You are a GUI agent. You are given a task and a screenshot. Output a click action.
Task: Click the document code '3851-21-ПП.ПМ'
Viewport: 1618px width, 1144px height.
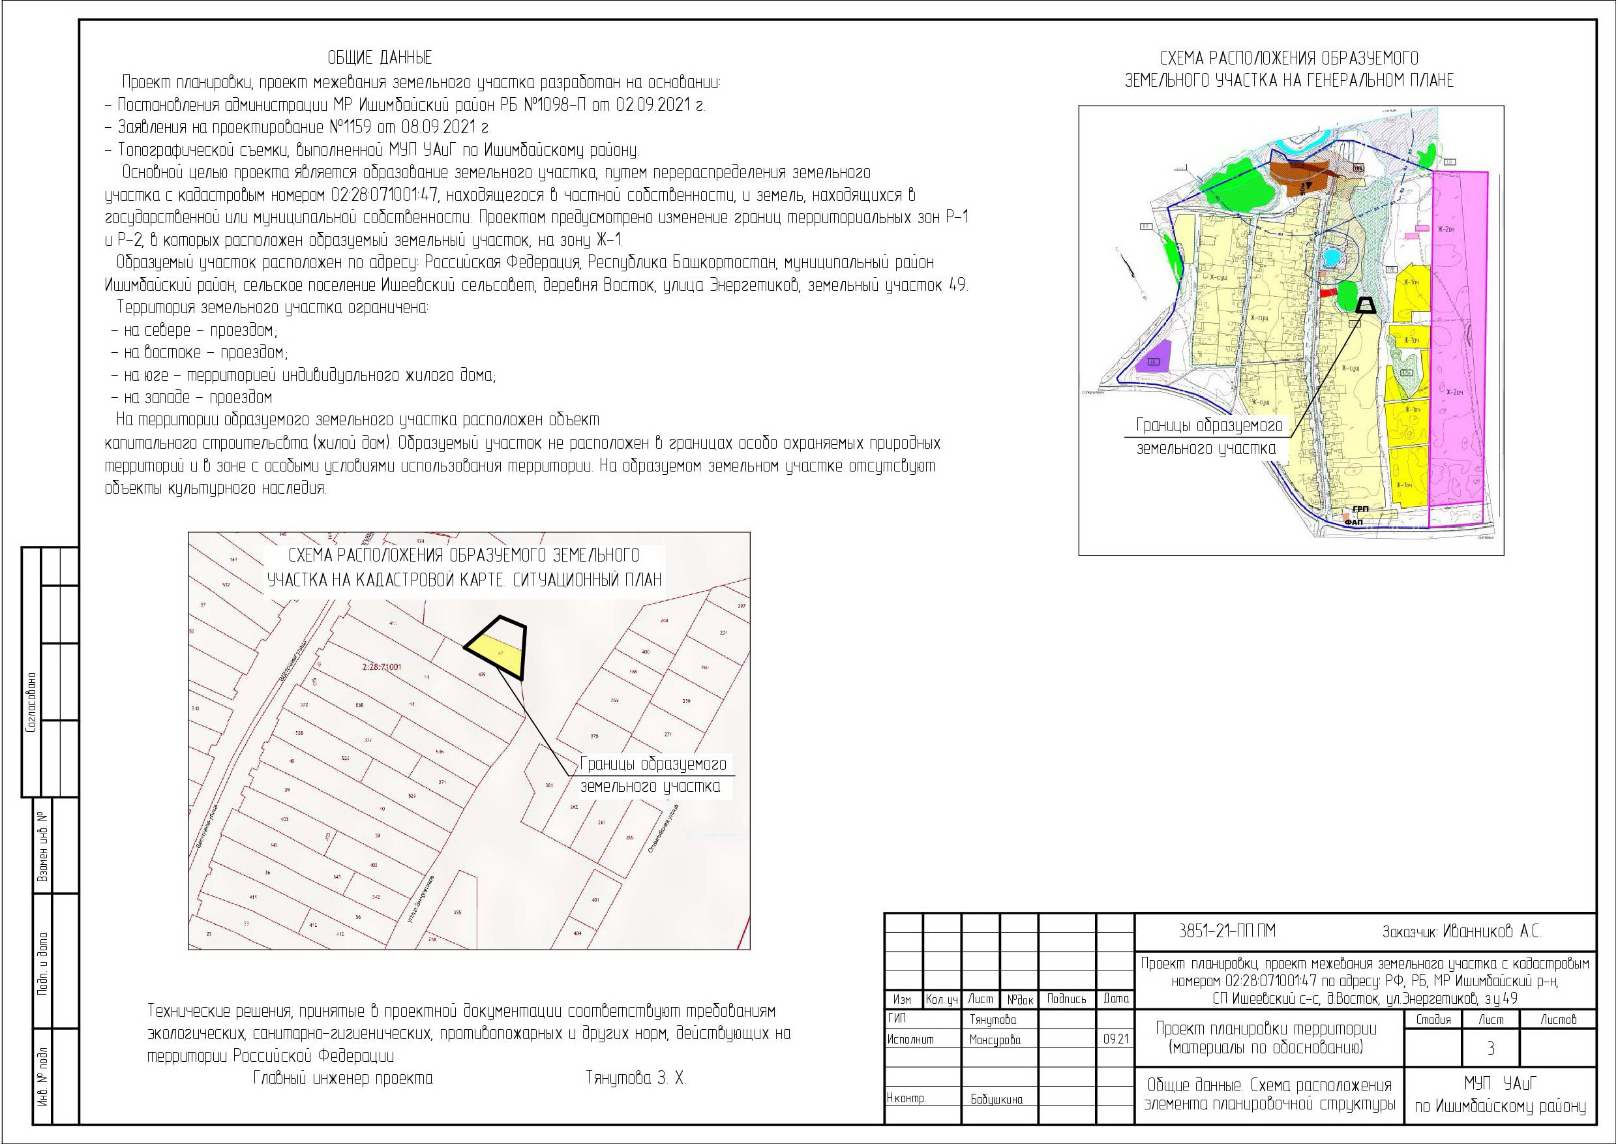pyautogui.click(x=1227, y=932)
